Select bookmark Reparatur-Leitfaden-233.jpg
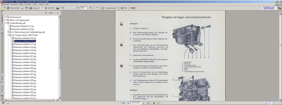The height and width of the screenshot is (105, 282). [x=25, y=92]
